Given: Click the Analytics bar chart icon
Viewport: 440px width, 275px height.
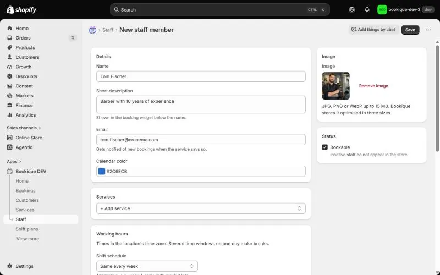Looking at the screenshot, I should (x=10, y=115).
